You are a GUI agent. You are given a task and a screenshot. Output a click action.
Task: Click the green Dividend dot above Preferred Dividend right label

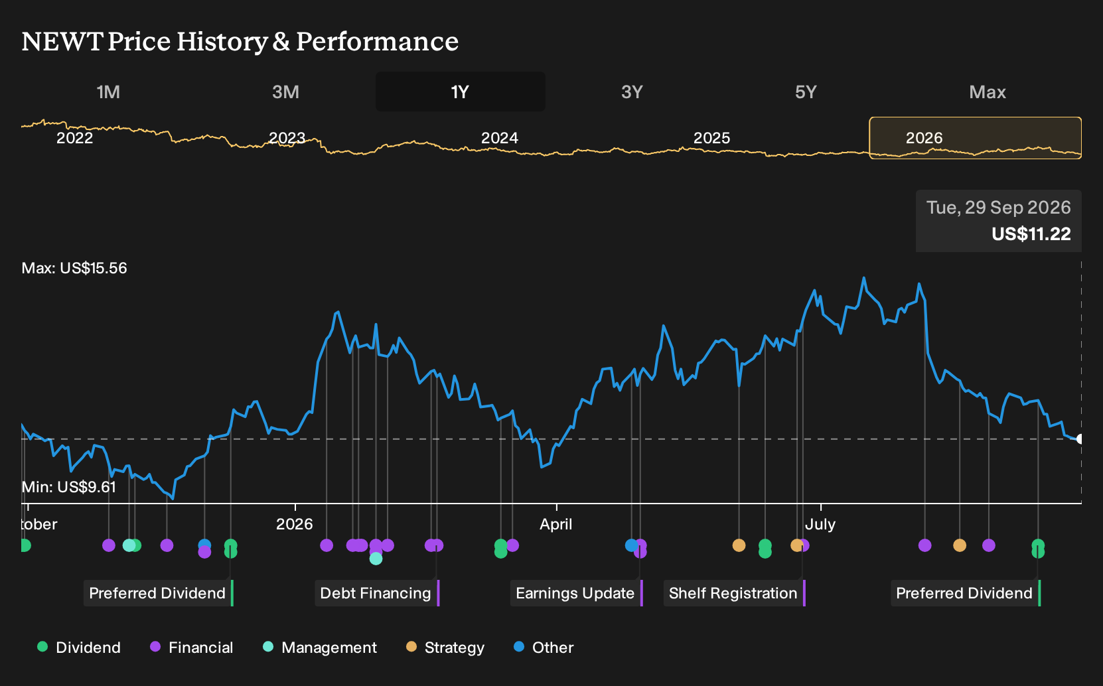coord(1038,545)
